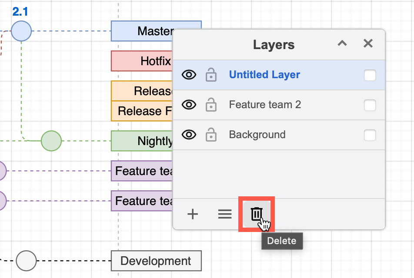This screenshot has height=278, width=414.
Task: Toggle visibility of the Background layer
Action: click(x=189, y=135)
